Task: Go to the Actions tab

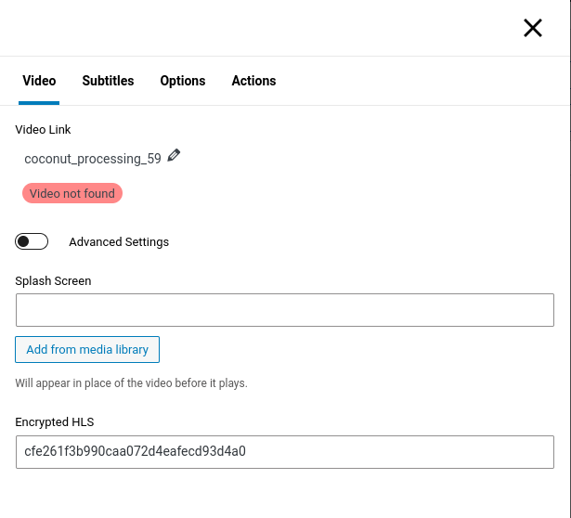Action: (253, 81)
